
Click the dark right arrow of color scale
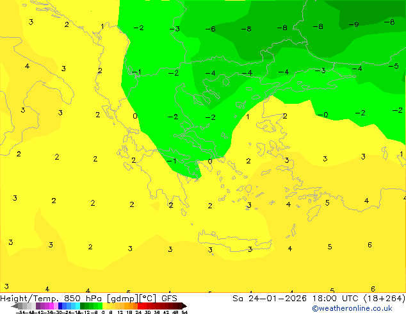coord(184,306)
